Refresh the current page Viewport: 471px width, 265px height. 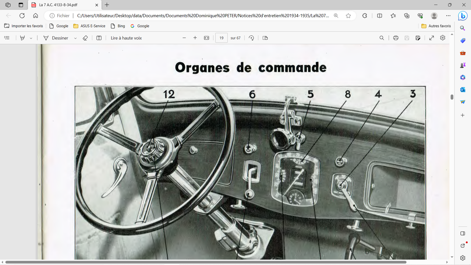tap(22, 15)
